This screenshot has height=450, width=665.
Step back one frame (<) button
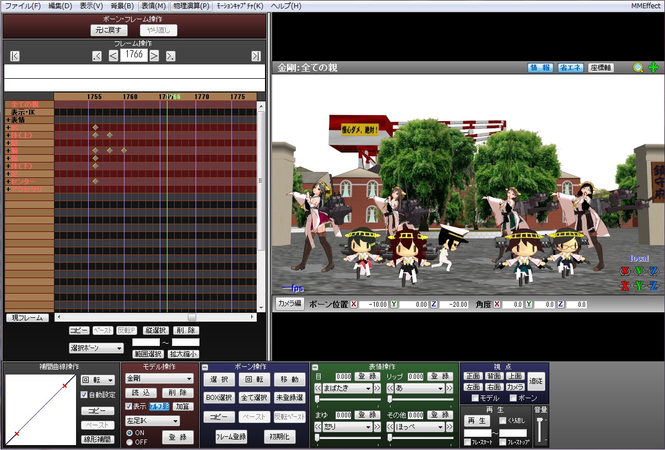tap(113, 56)
